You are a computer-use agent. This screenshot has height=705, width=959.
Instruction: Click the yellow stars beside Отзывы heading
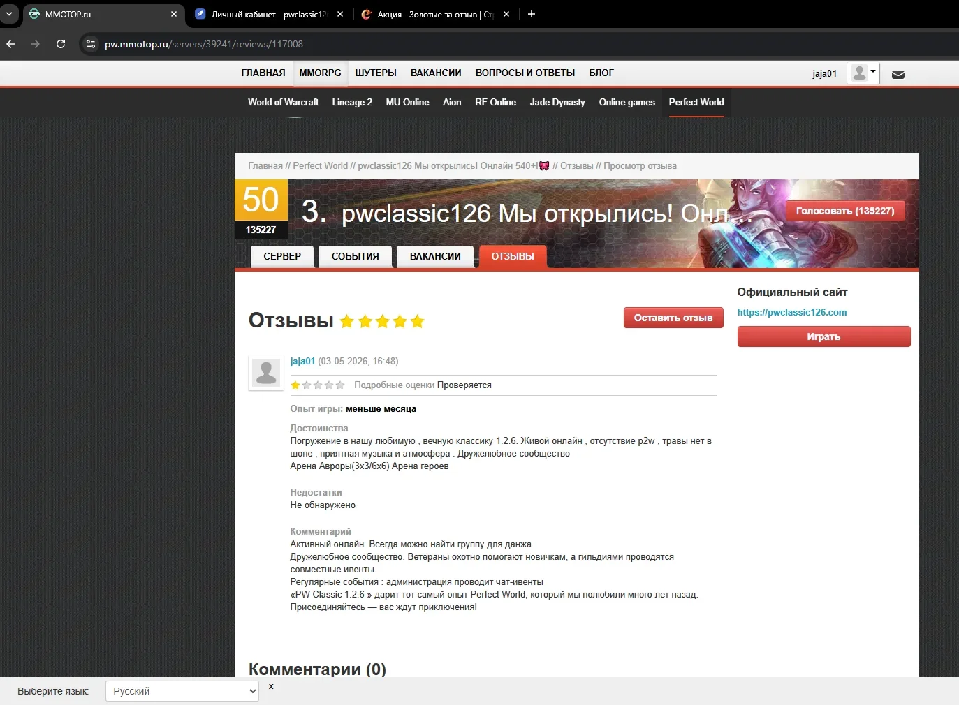tap(382, 321)
